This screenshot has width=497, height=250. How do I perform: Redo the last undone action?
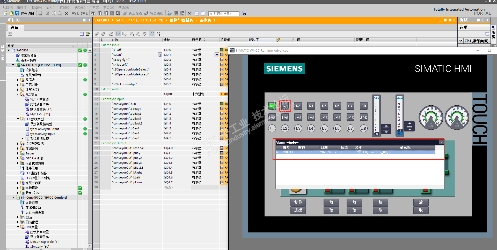coord(83,13)
